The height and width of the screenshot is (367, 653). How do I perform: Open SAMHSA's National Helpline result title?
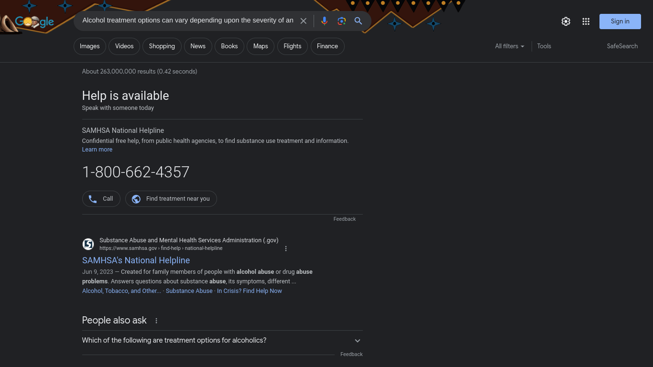pos(136,260)
